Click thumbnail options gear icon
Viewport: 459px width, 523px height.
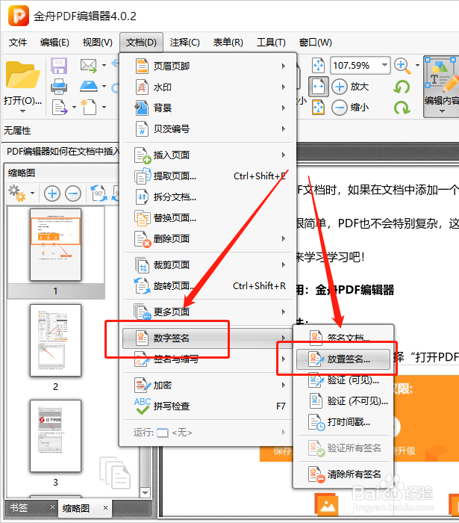[17, 194]
